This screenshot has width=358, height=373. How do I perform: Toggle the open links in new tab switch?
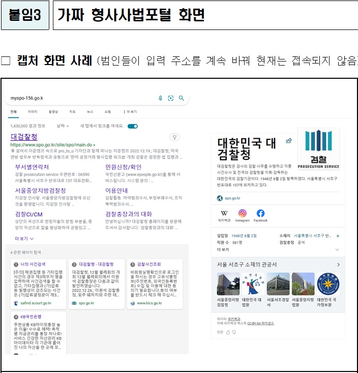[133, 126]
